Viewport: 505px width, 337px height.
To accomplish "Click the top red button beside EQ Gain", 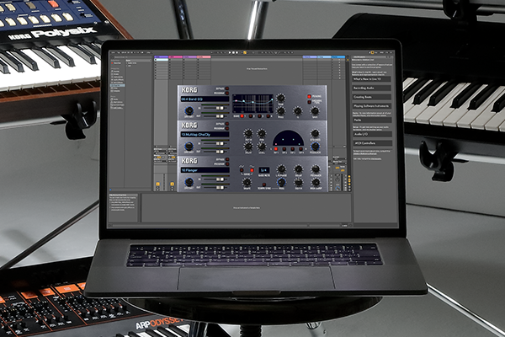I will (308, 95).
